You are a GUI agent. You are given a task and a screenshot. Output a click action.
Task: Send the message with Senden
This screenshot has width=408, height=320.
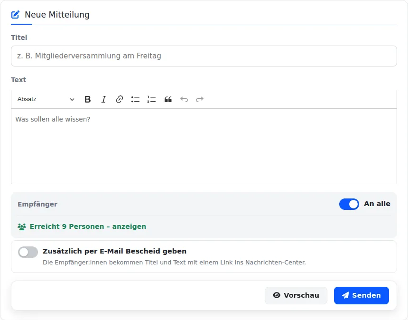pyautogui.click(x=362, y=295)
